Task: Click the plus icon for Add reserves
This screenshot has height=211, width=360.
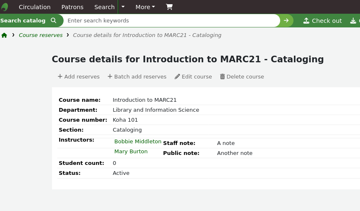Action: [60, 76]
